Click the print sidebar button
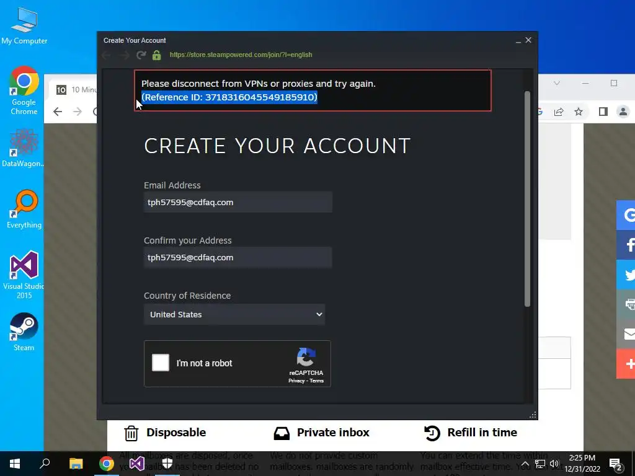 [626, 304]
